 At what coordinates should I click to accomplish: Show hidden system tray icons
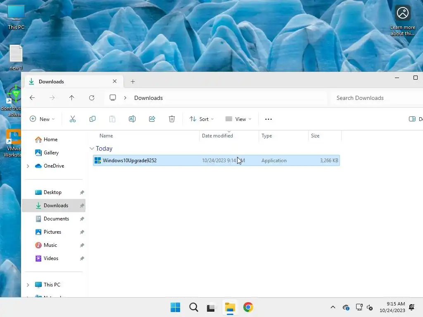[333, 307]
